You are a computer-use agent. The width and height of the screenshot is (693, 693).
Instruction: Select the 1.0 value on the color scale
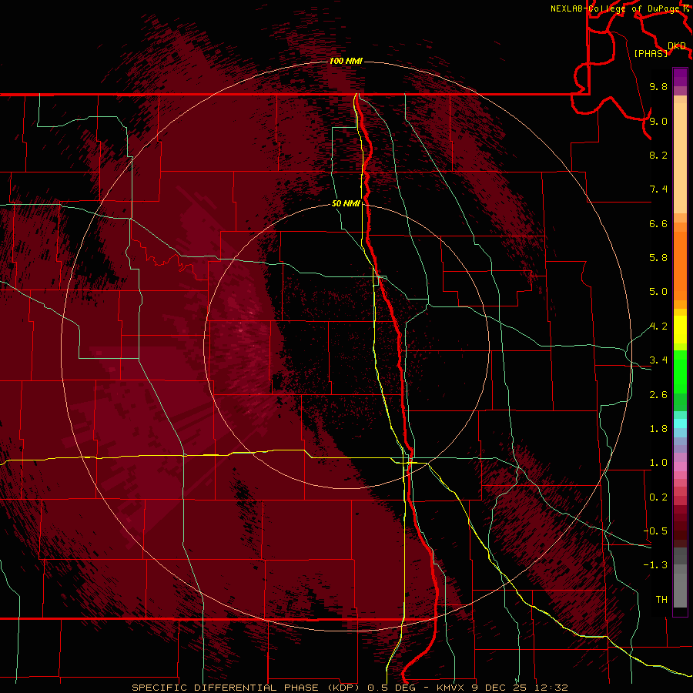pos(658,463)
